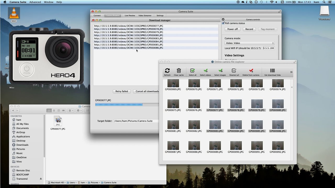Click the Select all icon

192,70
